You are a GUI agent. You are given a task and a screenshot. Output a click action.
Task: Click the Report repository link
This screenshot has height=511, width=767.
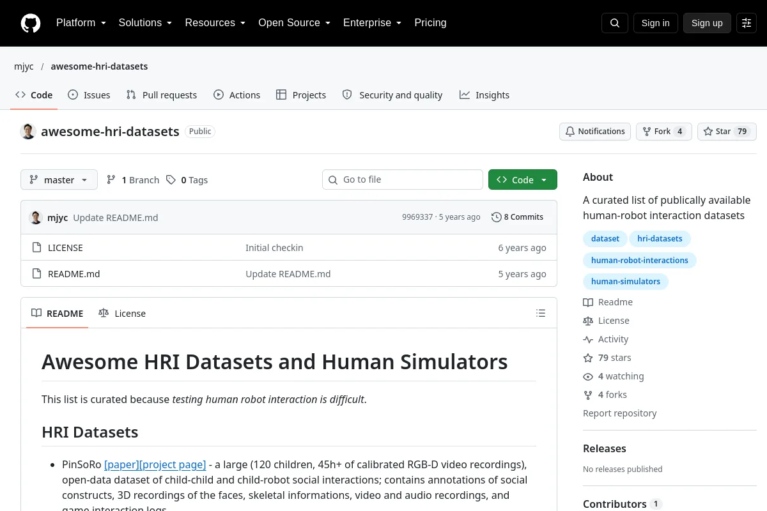coord(620,413)
